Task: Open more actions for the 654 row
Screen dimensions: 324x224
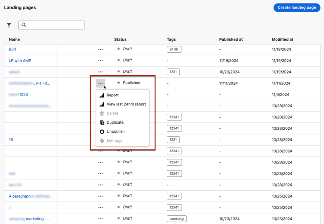Action: coord(101,49)
